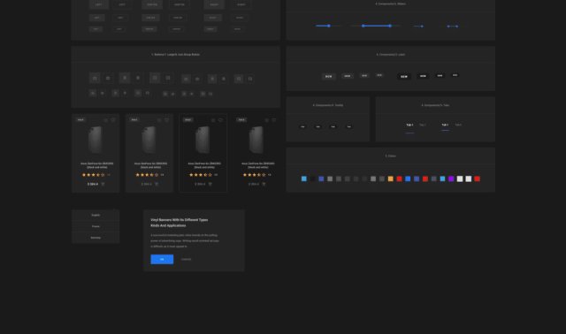Click largest gray NEW label
The height and width of the screenshot is (334, 566).
click(x=328, y=76)
